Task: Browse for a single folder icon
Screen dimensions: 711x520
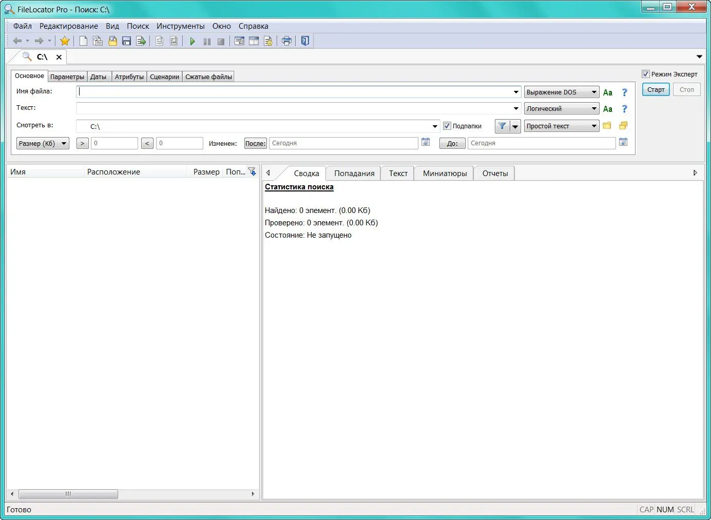Action: click(x=607, y=126)
